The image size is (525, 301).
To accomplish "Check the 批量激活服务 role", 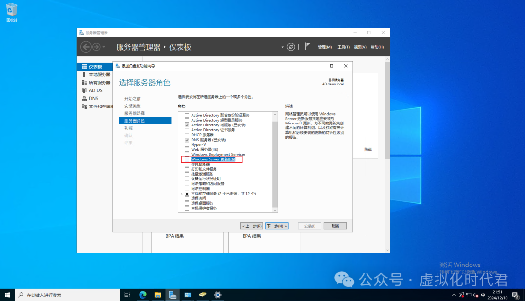I will pos(187,174).
